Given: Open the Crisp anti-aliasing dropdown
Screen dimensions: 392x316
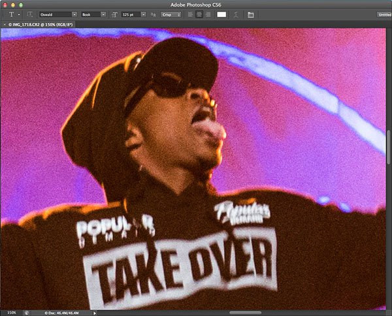Looking at the screenshot, I should point(171,14).
